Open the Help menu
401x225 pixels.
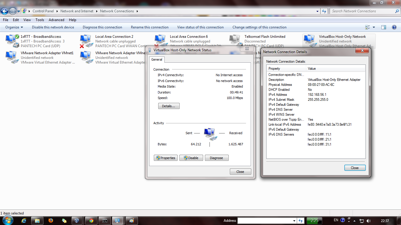coord(73,20)
